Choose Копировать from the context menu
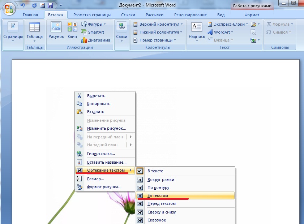The height and width of the screenshot is (224, 304). coord(105,104)
